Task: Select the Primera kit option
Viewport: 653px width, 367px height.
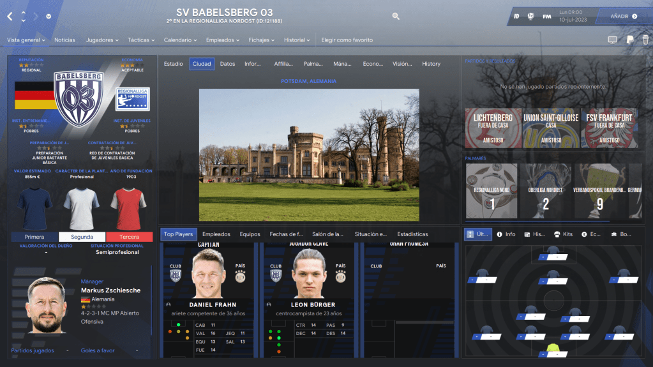Action: 34,237
